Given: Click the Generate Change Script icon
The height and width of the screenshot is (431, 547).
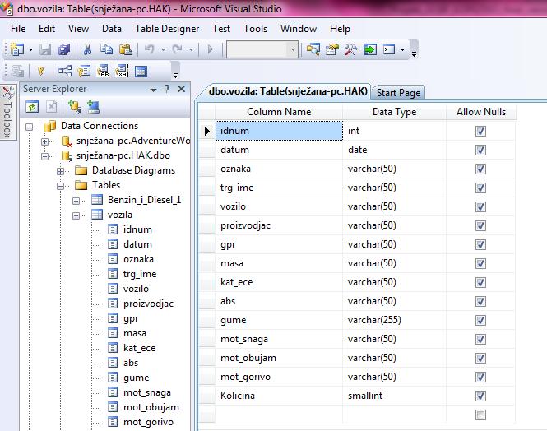Looking at the screenshot, I should [17, 71].
